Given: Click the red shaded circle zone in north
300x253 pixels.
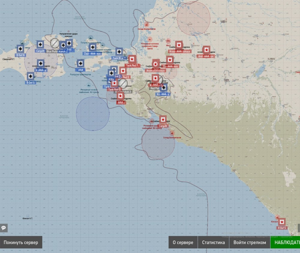Looking at the screenshot, I should (193, 18).
